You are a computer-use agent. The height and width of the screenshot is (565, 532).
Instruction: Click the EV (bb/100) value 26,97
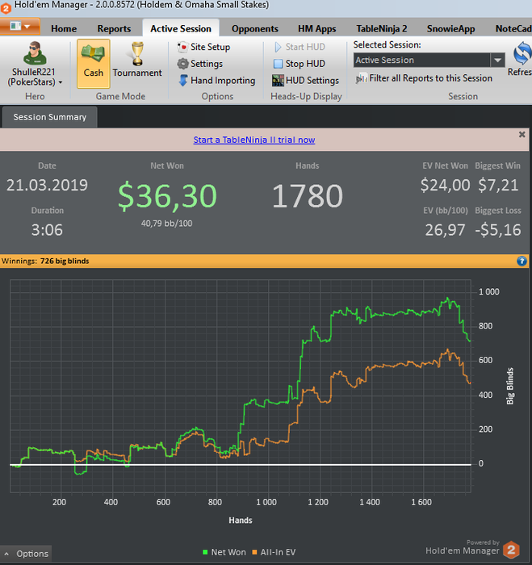(x=445, y=230)
